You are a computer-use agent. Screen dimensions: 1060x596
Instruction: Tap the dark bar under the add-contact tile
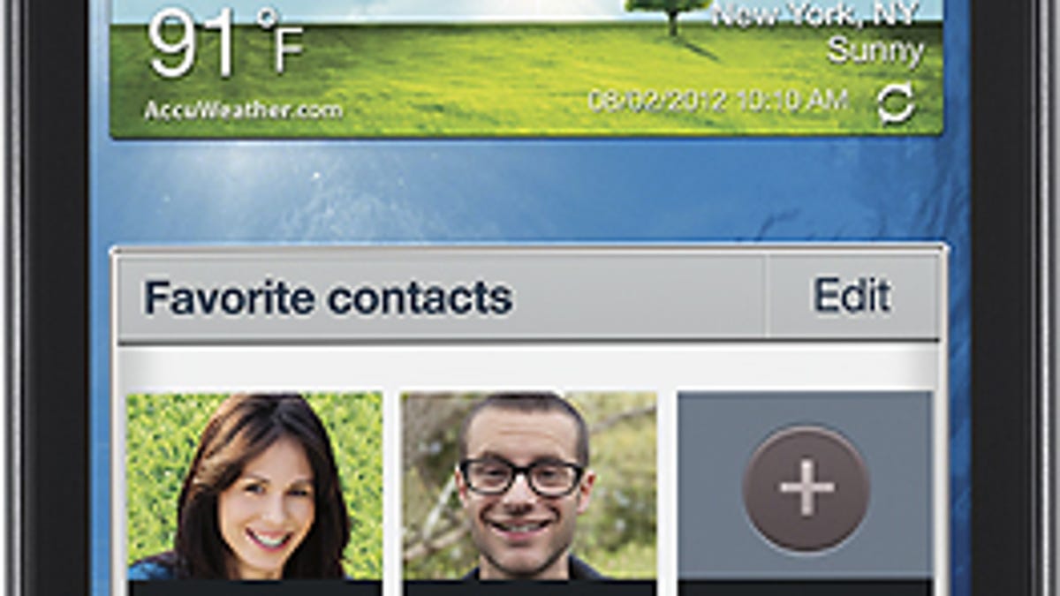point(805,588)
